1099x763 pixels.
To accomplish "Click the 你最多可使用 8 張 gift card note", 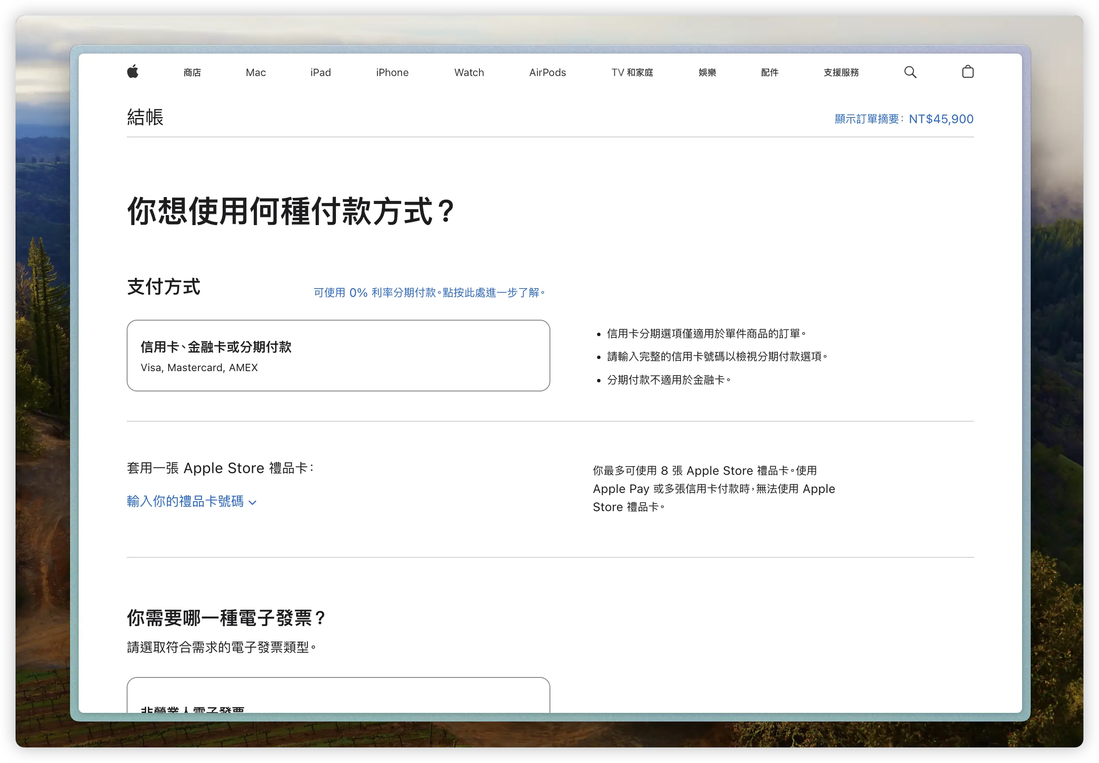I will (713, 488).
